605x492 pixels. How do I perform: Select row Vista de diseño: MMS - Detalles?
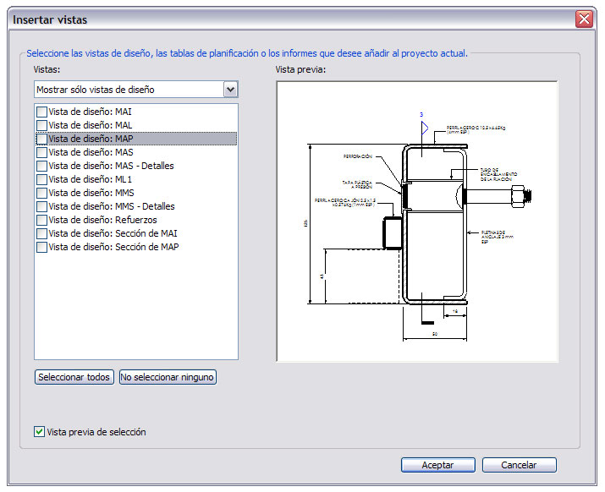pyautogui.click(x=112, y=206)
